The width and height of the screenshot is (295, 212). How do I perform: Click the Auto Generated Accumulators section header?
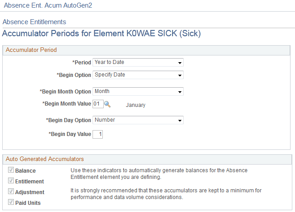click(x=45, y=159)
